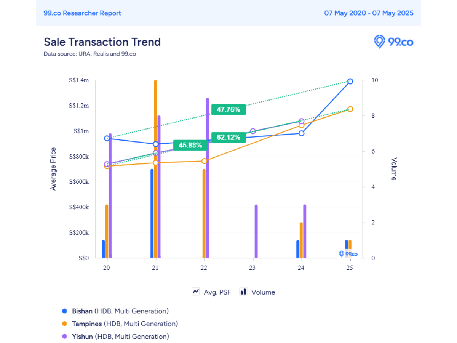Click Tampines orange legend dot
This screenshot has width=457, height=343.
[x=64, y=324]
